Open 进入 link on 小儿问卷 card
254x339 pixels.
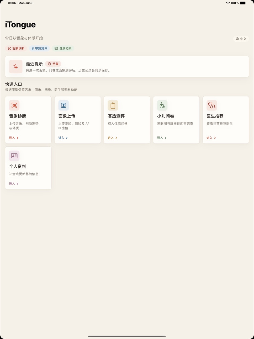[x=162, y=138]
